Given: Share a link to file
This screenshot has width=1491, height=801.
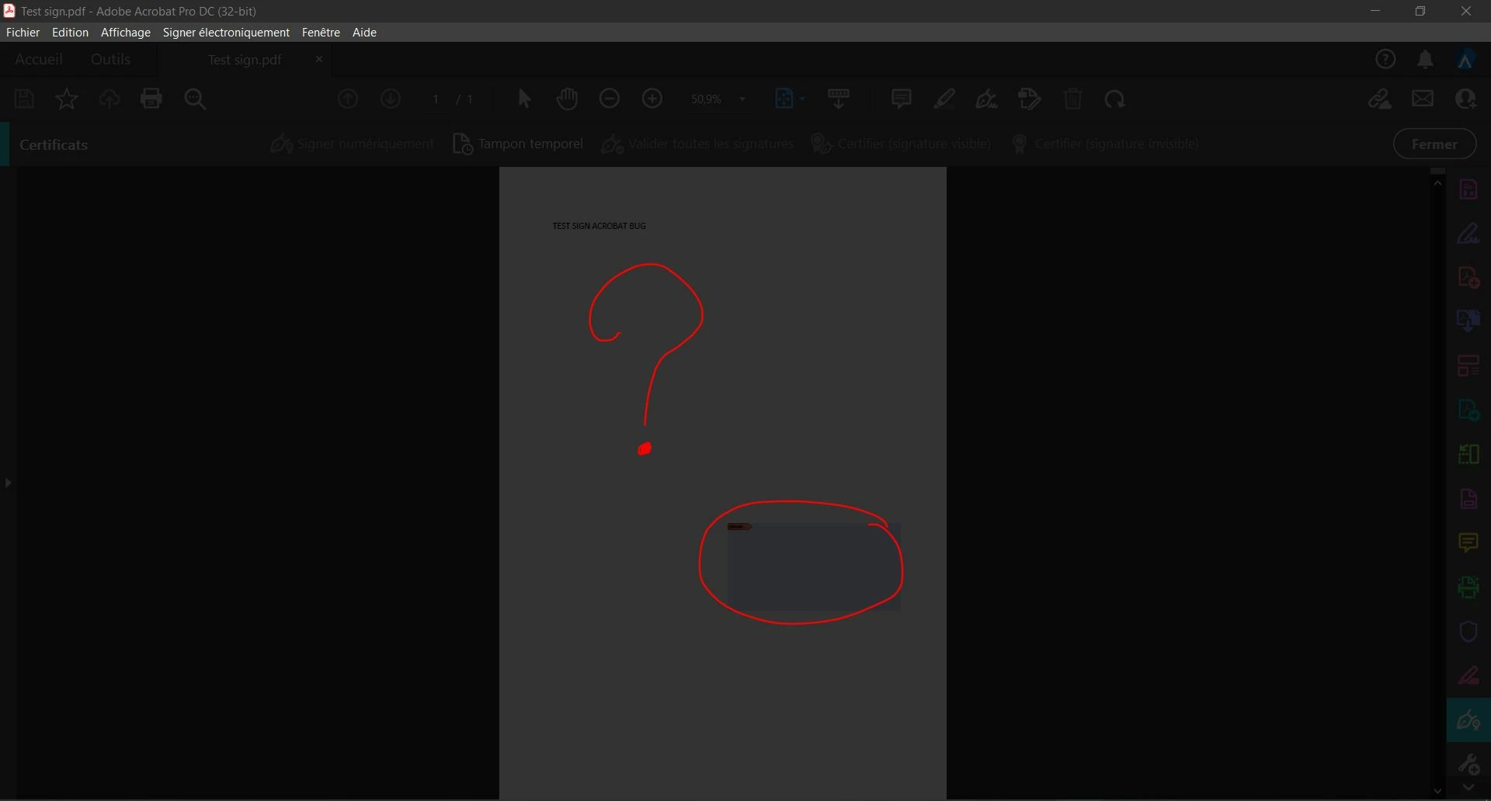Looking at the screenshot, I should coord(1380,99).
